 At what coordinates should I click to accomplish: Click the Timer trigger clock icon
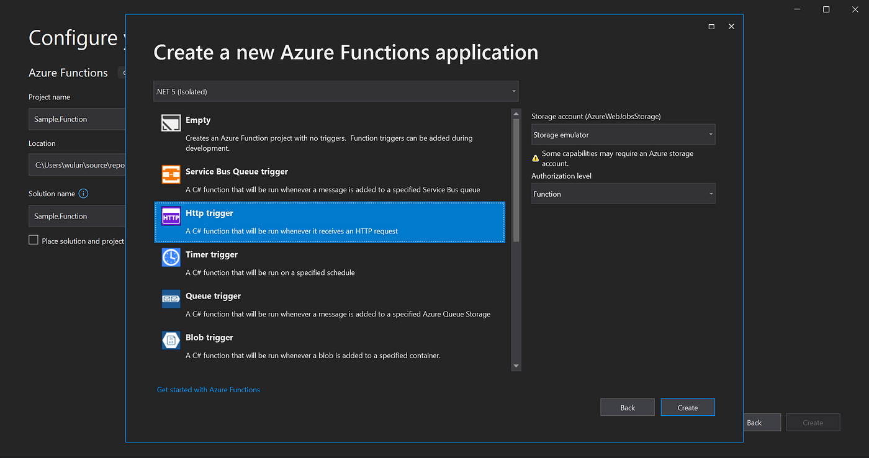171,257
